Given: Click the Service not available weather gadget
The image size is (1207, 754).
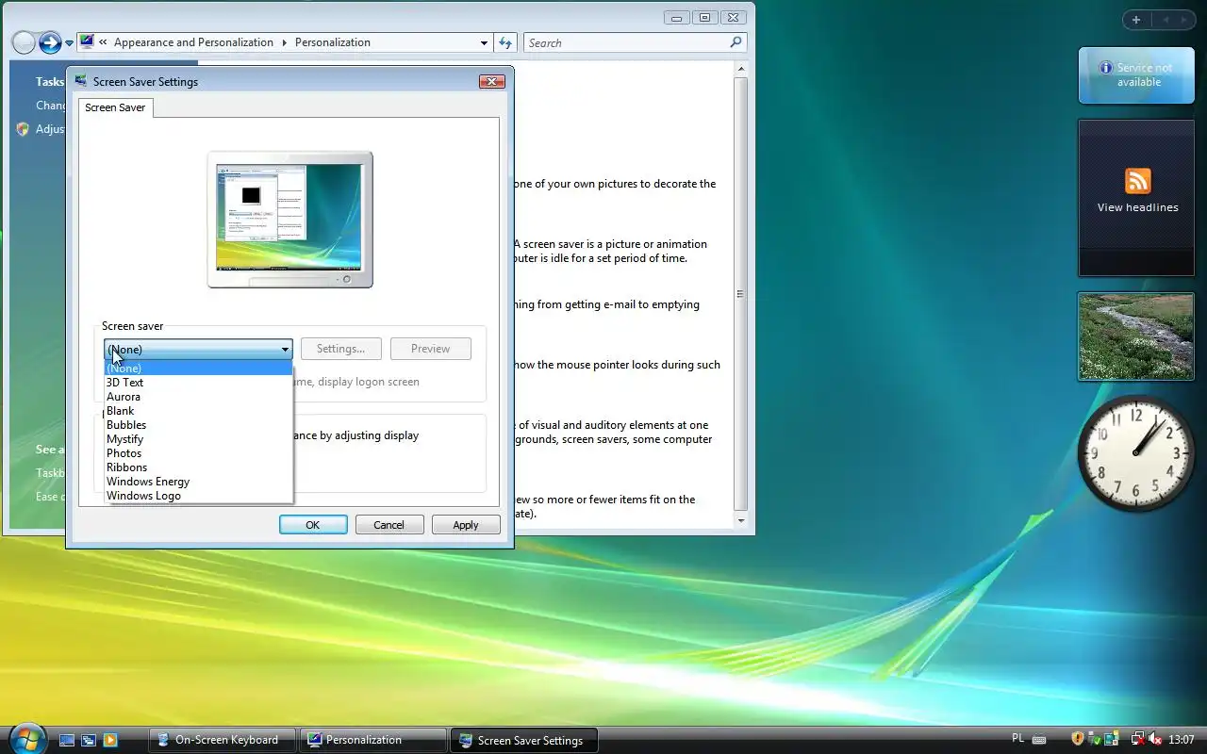Looking at the screenshot, I should [x=1136, y=75].
